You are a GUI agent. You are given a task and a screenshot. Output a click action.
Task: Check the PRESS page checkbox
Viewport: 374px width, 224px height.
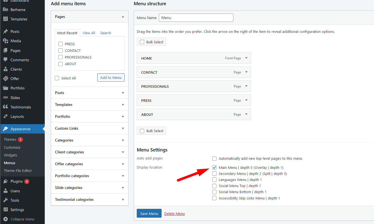(60, 44)
